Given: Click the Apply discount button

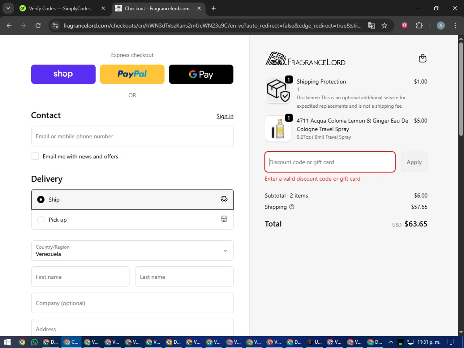Looking at the screenshot, I should point(414,162).
